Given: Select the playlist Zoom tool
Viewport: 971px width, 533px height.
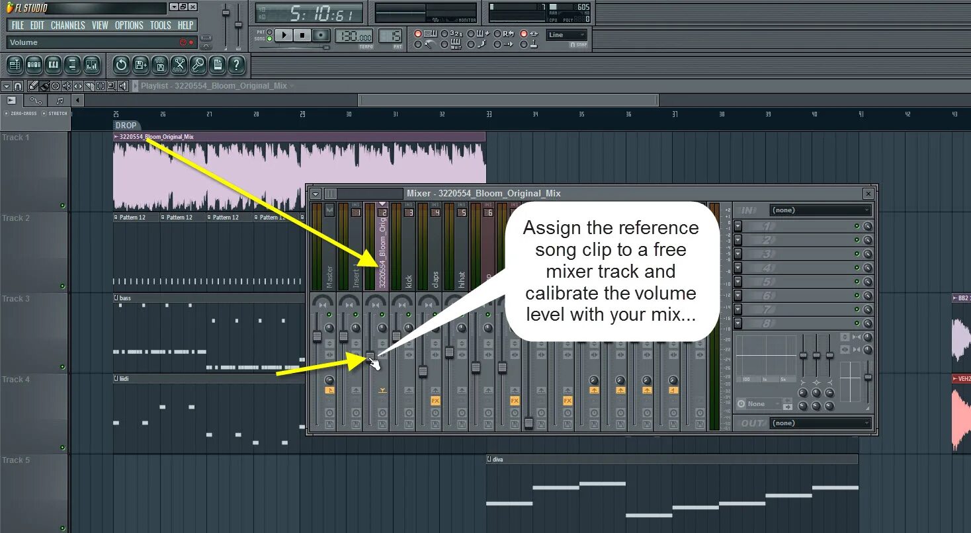Looking at the screenshot, I should pos(112,86).
